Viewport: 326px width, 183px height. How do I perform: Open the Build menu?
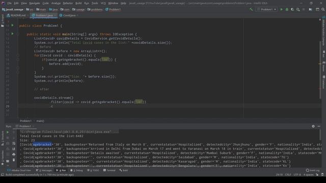pos(78,3)
